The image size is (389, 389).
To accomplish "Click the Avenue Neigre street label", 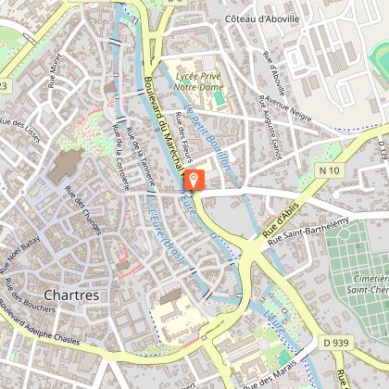I will (x=288, y=108).
